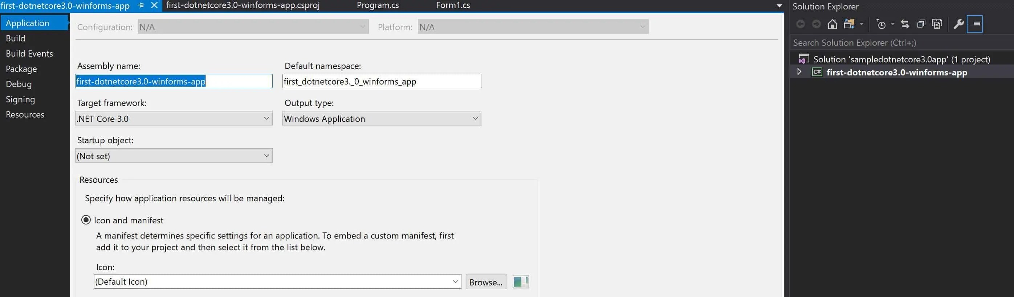This screenshot has width=1014, height=297.
Task: Open the document tab overflow dropdown arrow
Action: [x=779, y=6]
